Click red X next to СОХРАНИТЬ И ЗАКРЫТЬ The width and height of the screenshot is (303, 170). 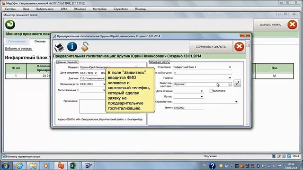coord(239,47)
